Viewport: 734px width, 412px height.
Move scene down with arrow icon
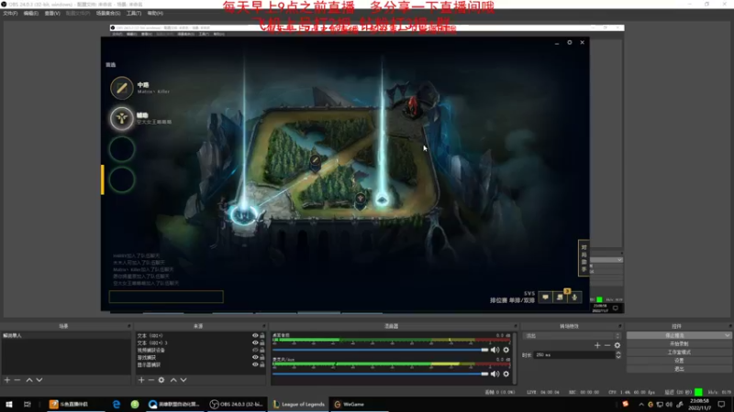pos(39,380)
